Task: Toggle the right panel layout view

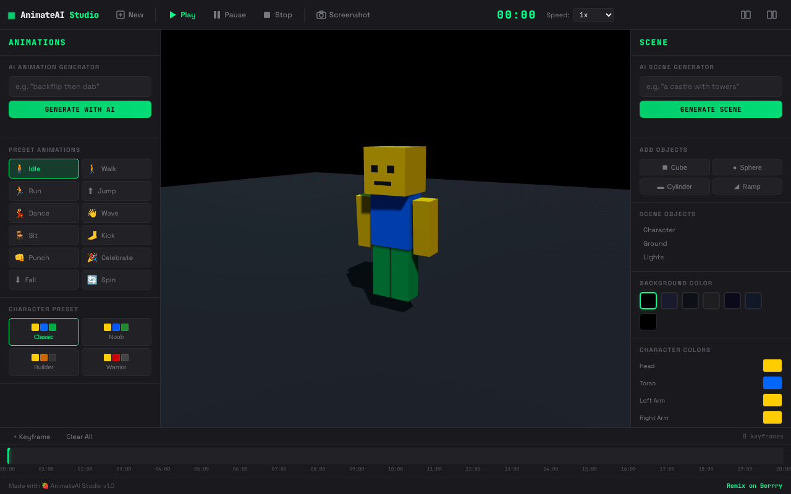Action: [x=772, y=14]
